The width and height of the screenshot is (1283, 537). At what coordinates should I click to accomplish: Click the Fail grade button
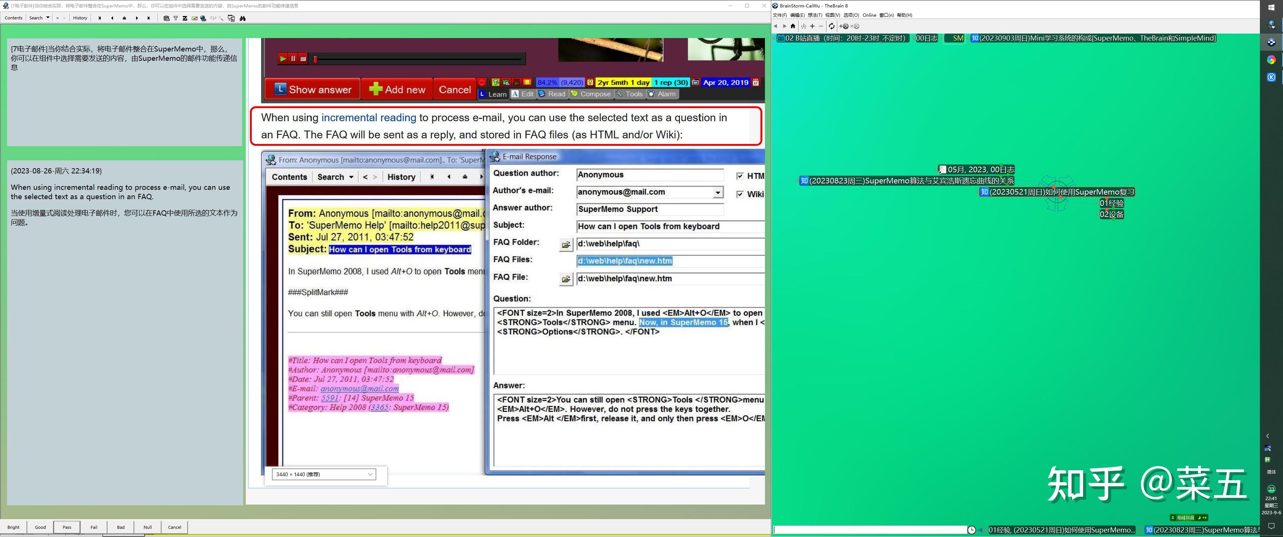(94, 527)
